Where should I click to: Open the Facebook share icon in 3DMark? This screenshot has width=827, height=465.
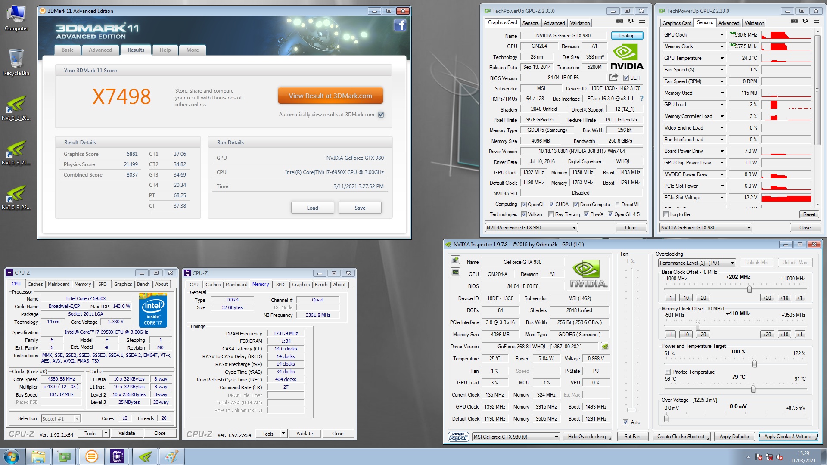tap(400, 25)
